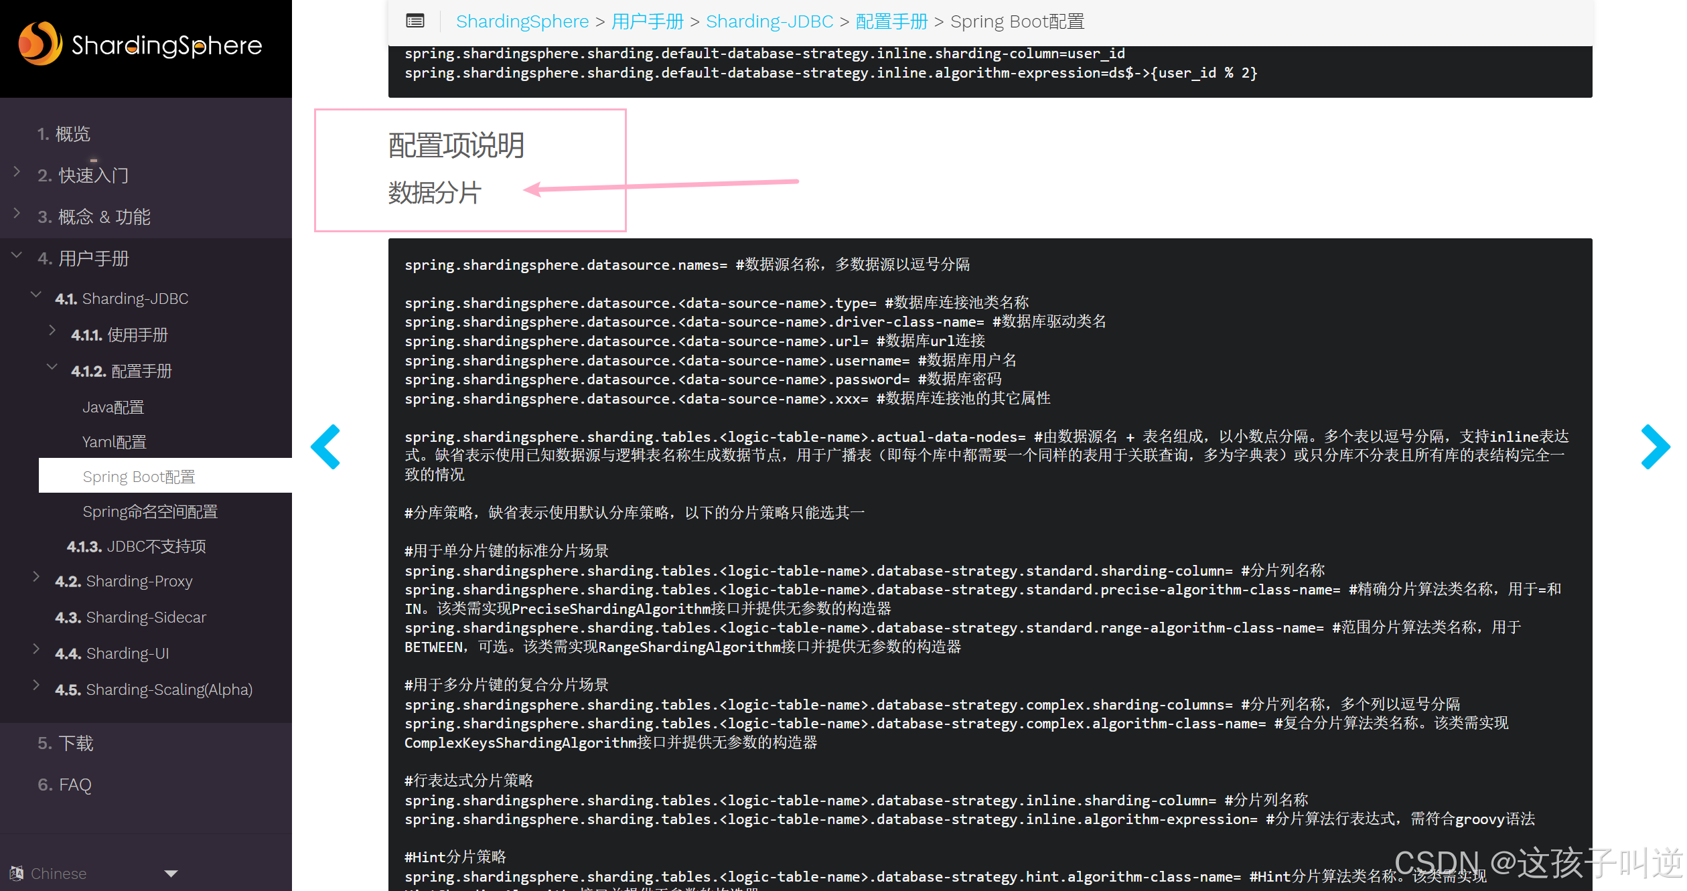Expand the 4.2 Sharding-Proxy chevron
This screenshot has height=891, width=1687.
(36, 577)
